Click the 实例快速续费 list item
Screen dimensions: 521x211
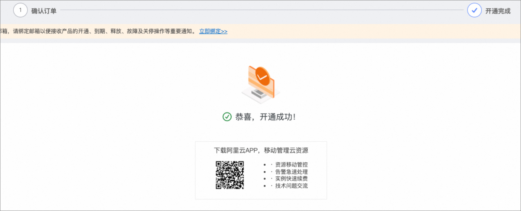click(x=291, y=179)
